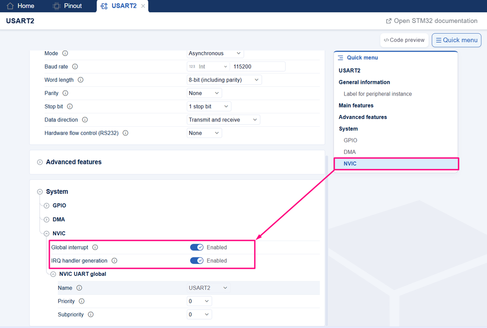Viewport: 487px width, 328px height.
Task: Open the baud rate Int type dropdown
Action: [x=209, y=66]
